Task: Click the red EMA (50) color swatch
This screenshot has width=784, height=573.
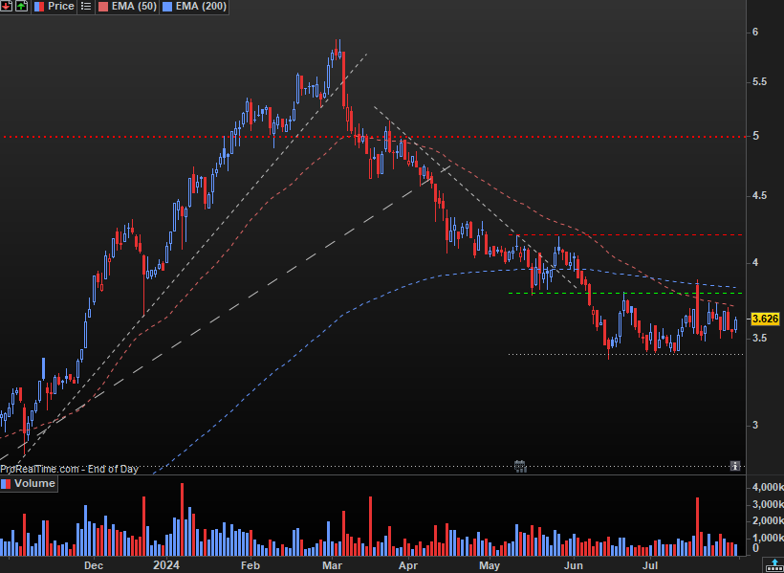Action: (102, 7)
